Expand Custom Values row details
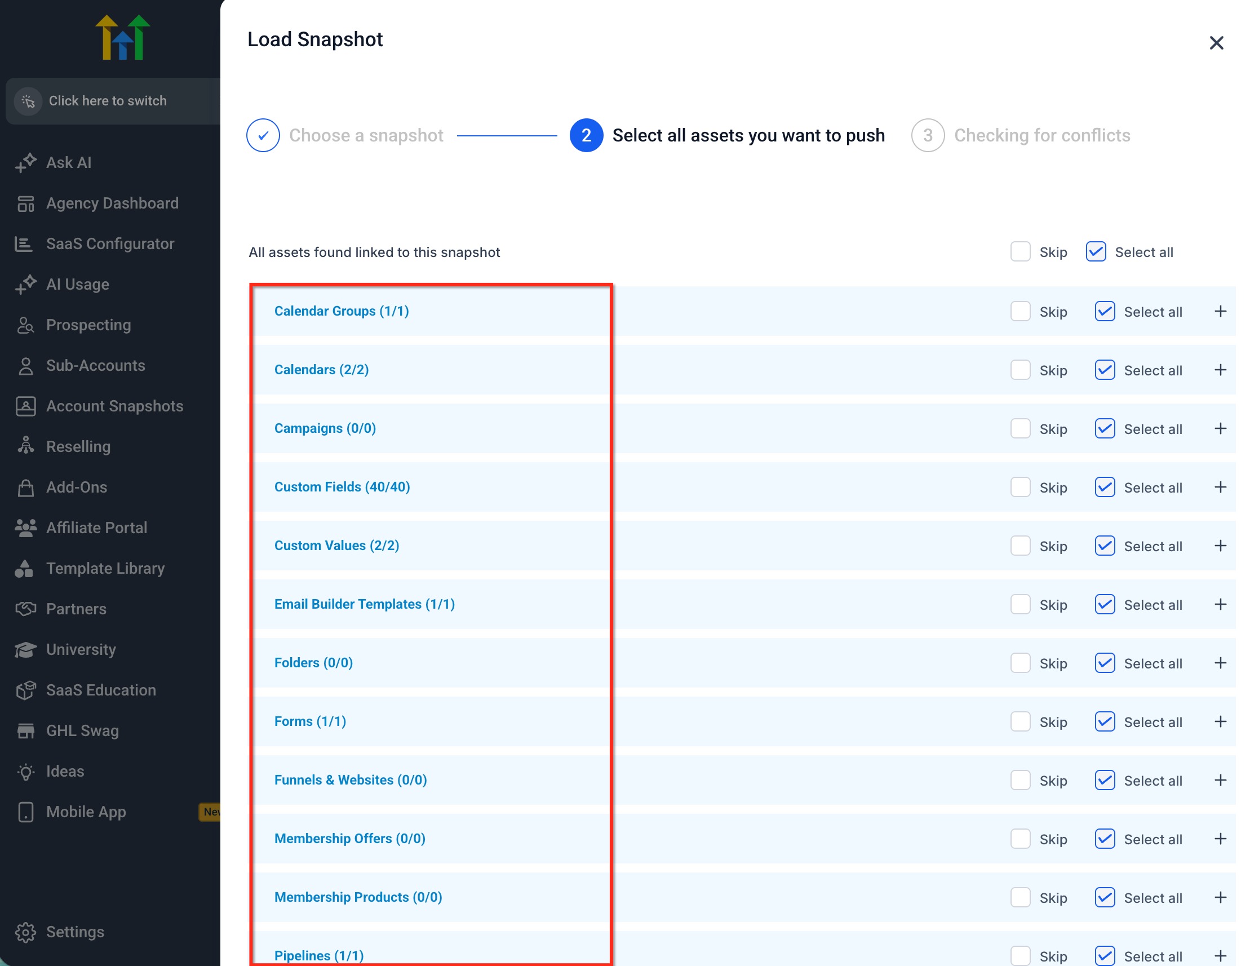The height and width of the screenshot is (966, 1250). pyautogui.click(x=1221, y=546)
